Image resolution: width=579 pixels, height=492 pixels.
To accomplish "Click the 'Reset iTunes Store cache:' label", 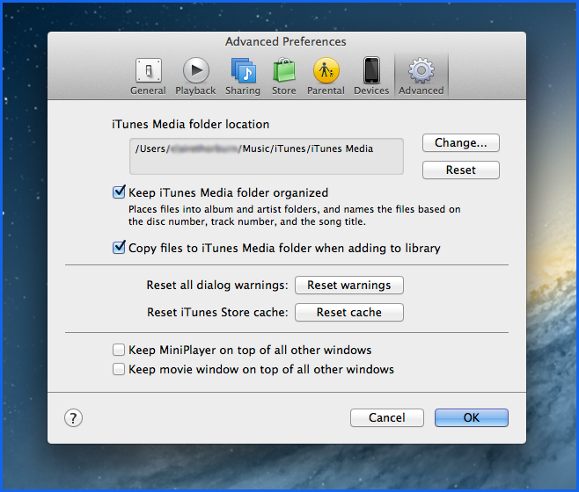I will coord(217,313).
